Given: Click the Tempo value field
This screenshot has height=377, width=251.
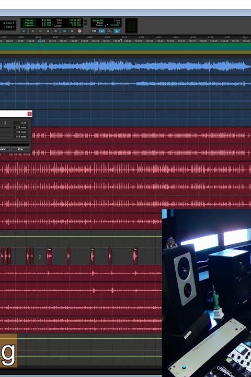Looking at the screenshot, I should [115, 25].
